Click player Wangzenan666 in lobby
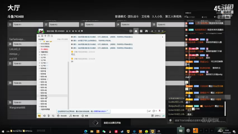The height and width of the screenshot is (134, 238). [17, 107]
